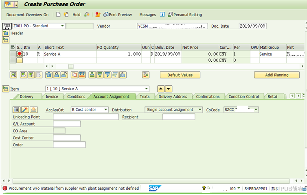The height and width of the screenshot is (195, 307).
Task: Click the Default Values button
Action: 180,75
